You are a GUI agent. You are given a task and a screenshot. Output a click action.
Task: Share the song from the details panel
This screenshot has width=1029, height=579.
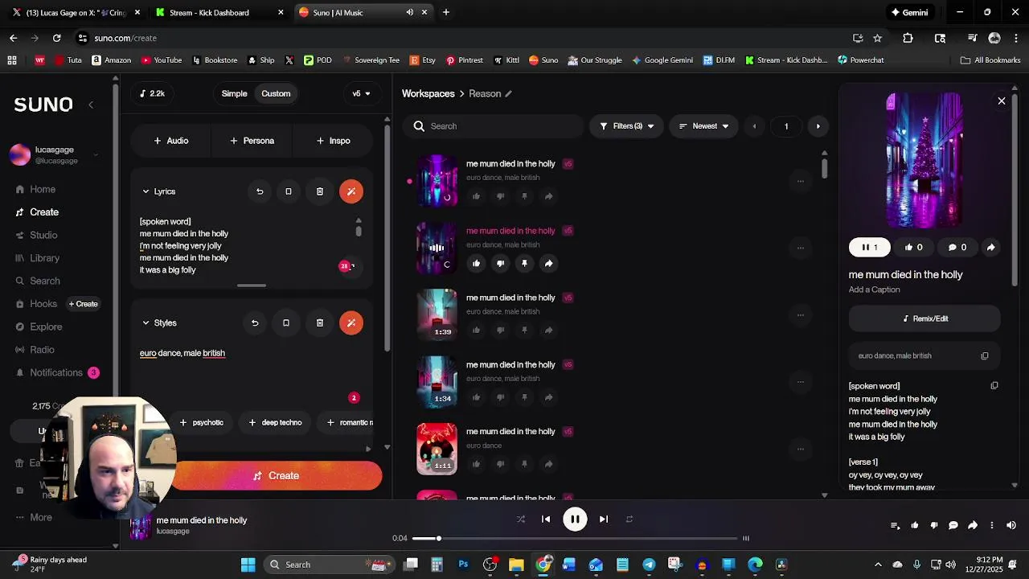click(990, 247)
